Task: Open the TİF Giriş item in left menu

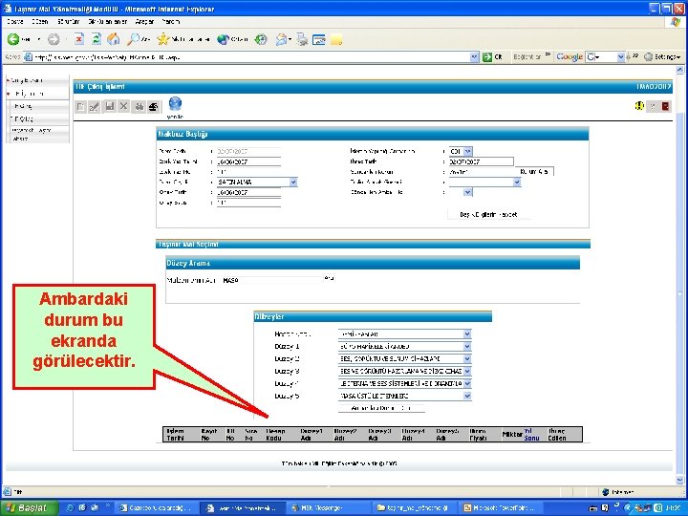Action: tap(23, 106)
